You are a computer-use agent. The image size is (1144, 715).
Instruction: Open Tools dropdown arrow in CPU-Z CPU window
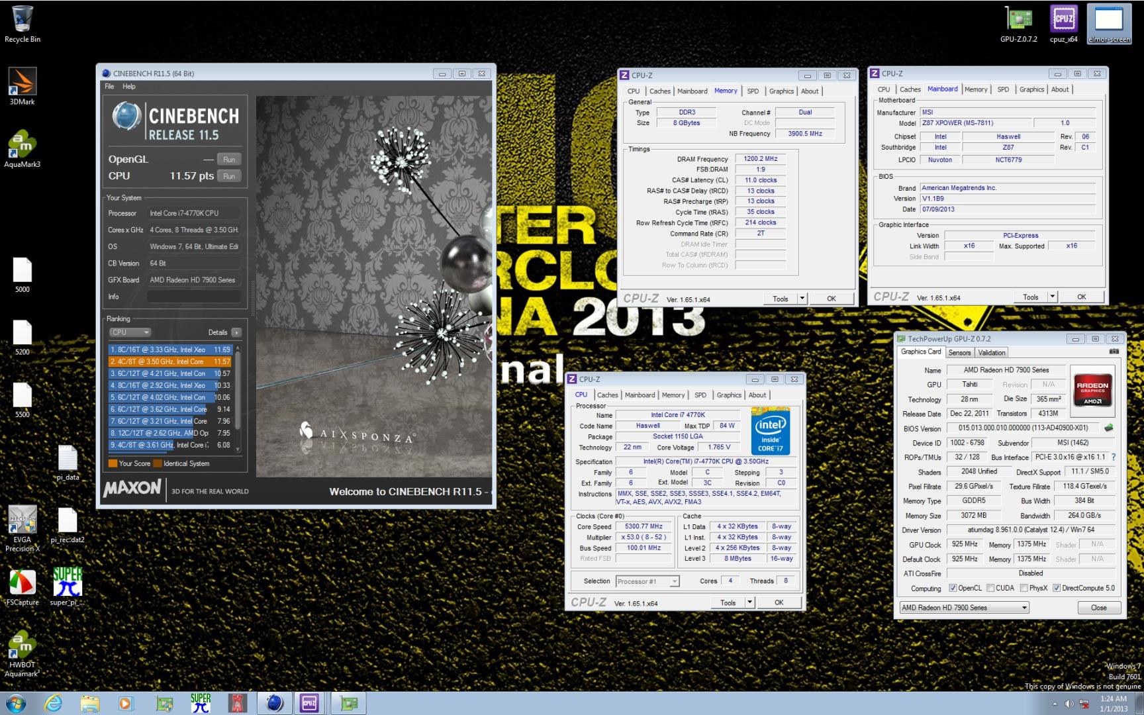click(x=750, y=602)
